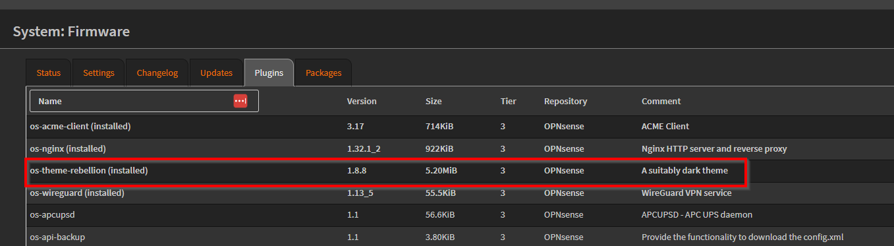Click the Version column header
Screen dimensions: 894x246
tap(362, 102)
